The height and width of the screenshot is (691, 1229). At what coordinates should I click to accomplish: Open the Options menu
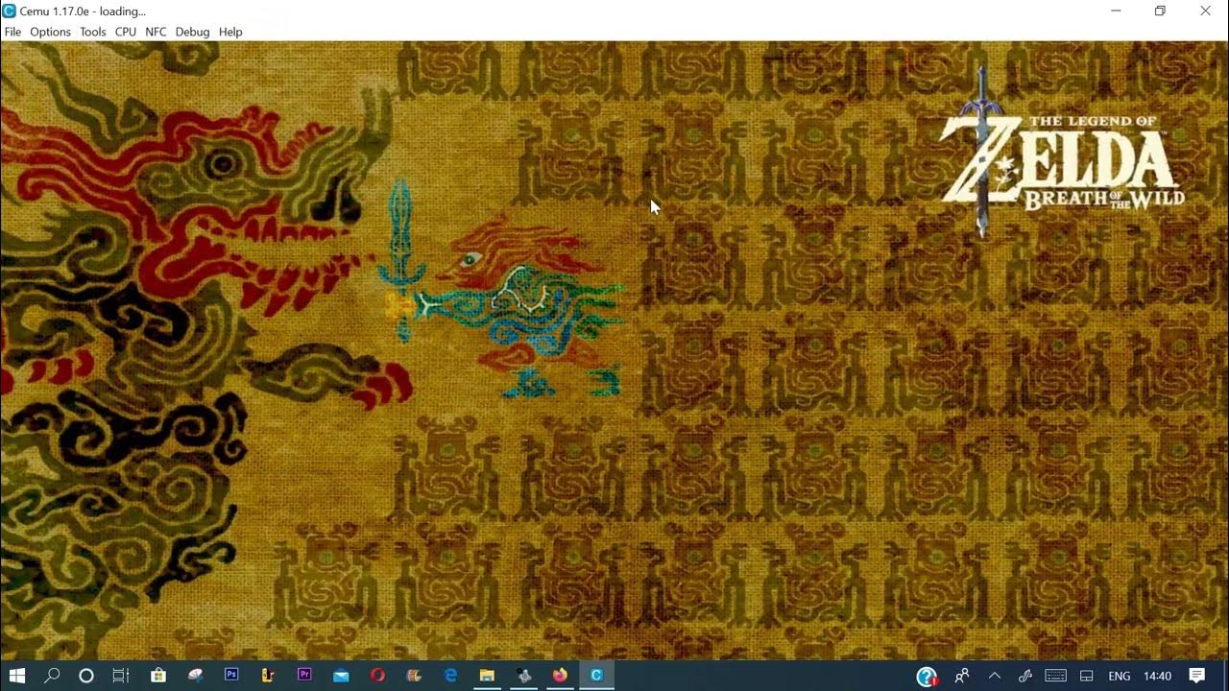(x=50, y=32)
